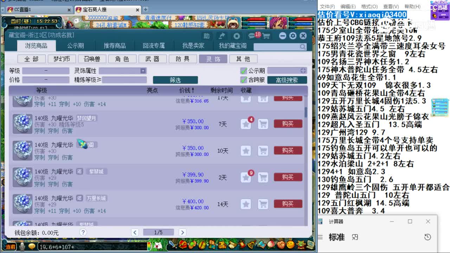
Task: Click the plus on 公示期 field
Action: pyautogui.click(x=303, y=71)
